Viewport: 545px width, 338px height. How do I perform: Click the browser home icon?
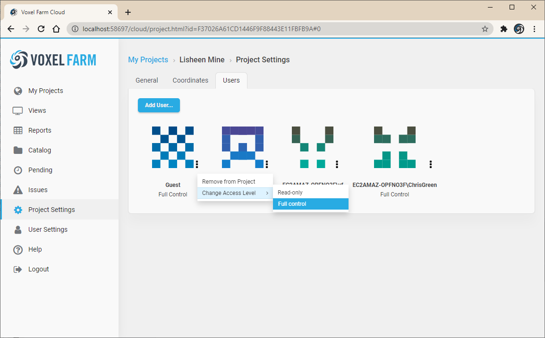(x=56, y=29)
